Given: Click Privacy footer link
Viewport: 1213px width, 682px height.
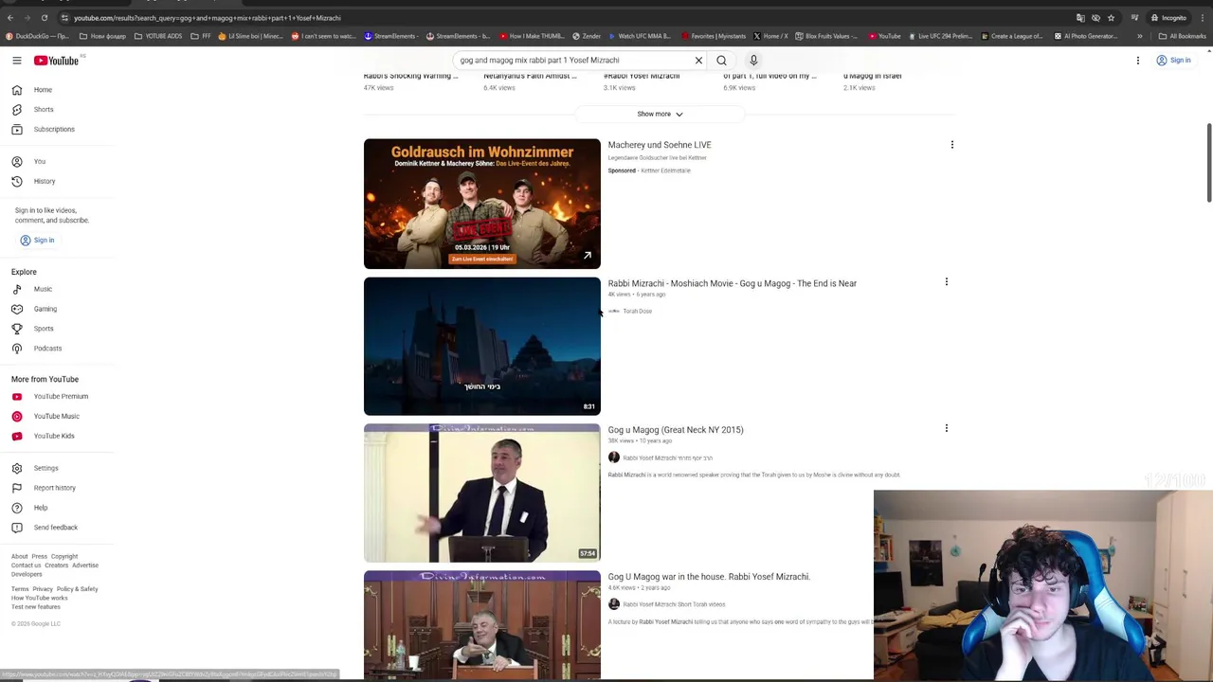Looking at the screenshot, I should tap(43, 589).
